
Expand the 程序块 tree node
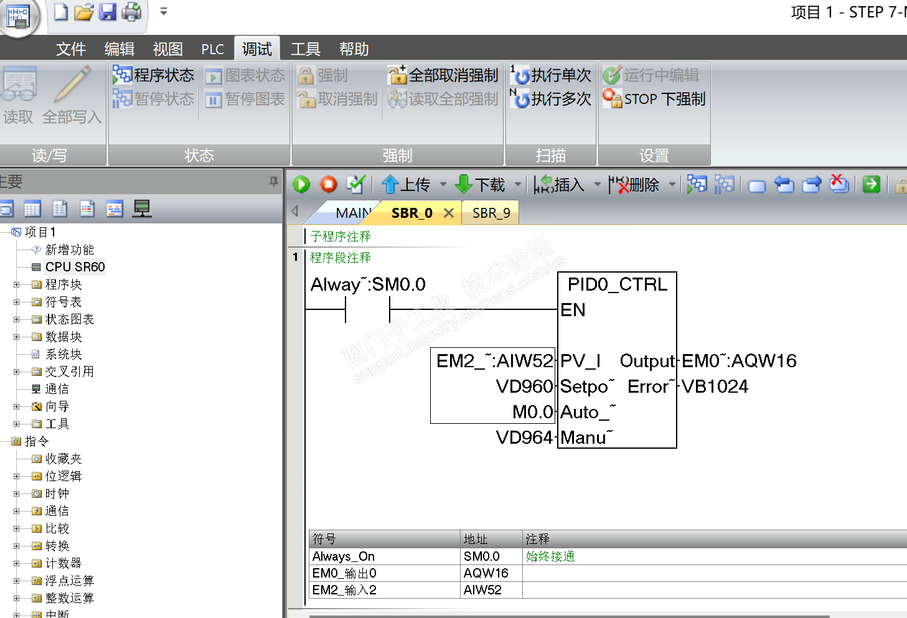(x=17, y=284)
